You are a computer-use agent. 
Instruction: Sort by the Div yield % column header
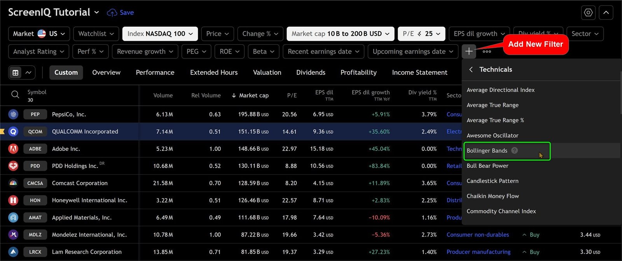[x=422, y=95]
